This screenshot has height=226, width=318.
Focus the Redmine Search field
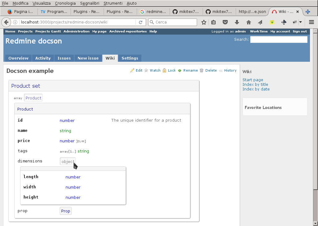(279, 40)
